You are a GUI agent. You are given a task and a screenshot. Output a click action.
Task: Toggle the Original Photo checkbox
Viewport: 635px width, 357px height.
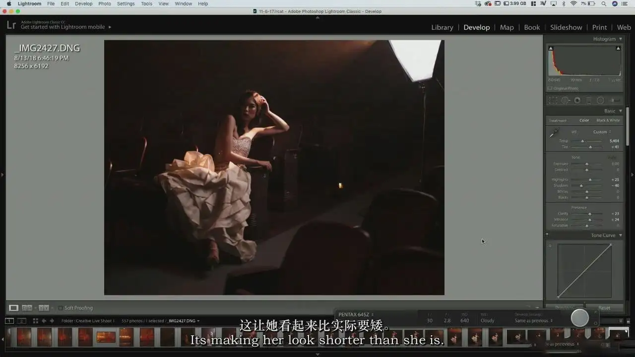pyautogui.click(x=550, y=88)
